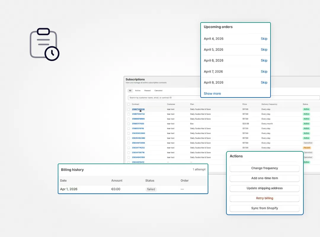Screen dimensions: 320x237
Task: Open contract 35834643180
Action: 138,157
